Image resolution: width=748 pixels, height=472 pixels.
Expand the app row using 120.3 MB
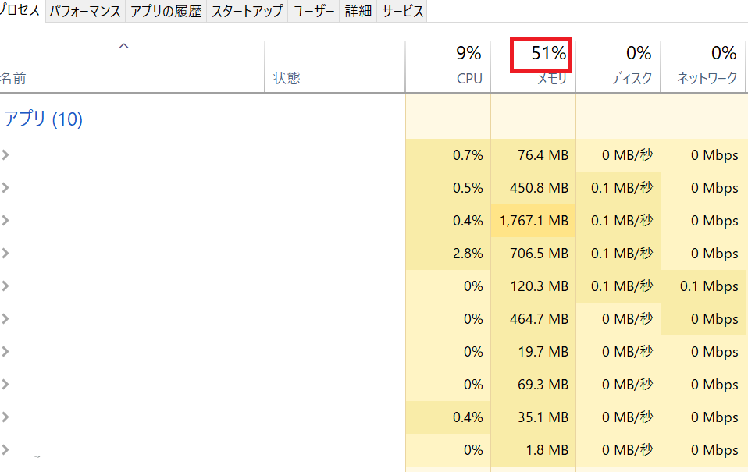[5, 286]
